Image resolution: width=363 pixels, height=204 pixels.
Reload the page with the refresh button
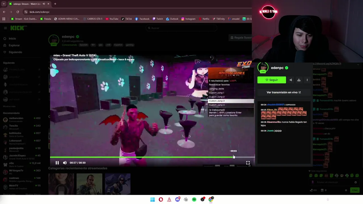point(18,12)
